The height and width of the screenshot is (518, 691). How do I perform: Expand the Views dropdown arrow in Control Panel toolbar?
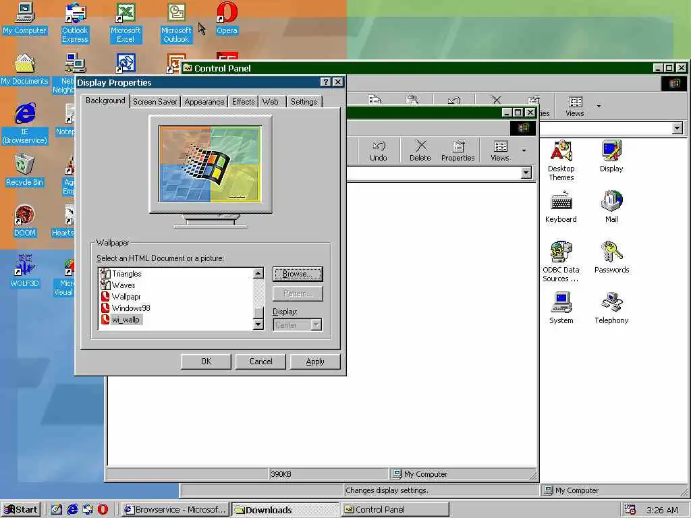(599, 106)
